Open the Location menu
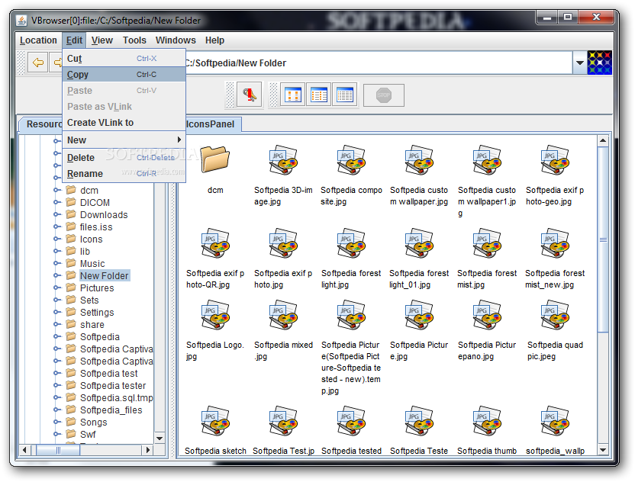 click(38, 40)
